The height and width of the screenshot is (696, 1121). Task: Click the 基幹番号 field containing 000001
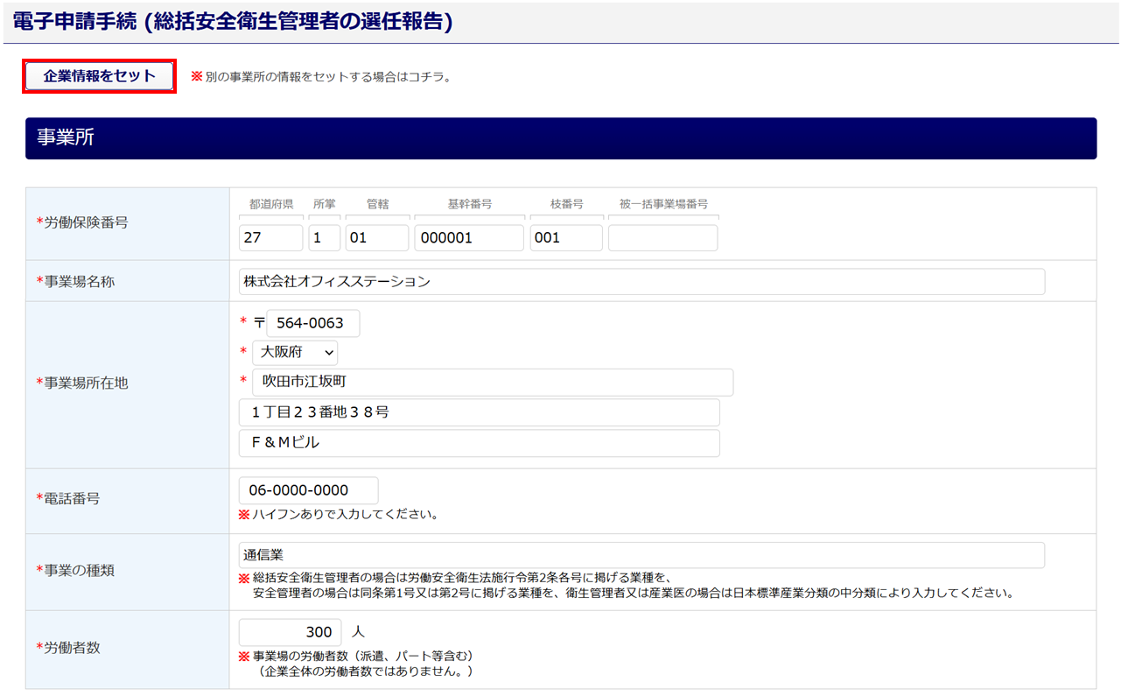(468, 238)
